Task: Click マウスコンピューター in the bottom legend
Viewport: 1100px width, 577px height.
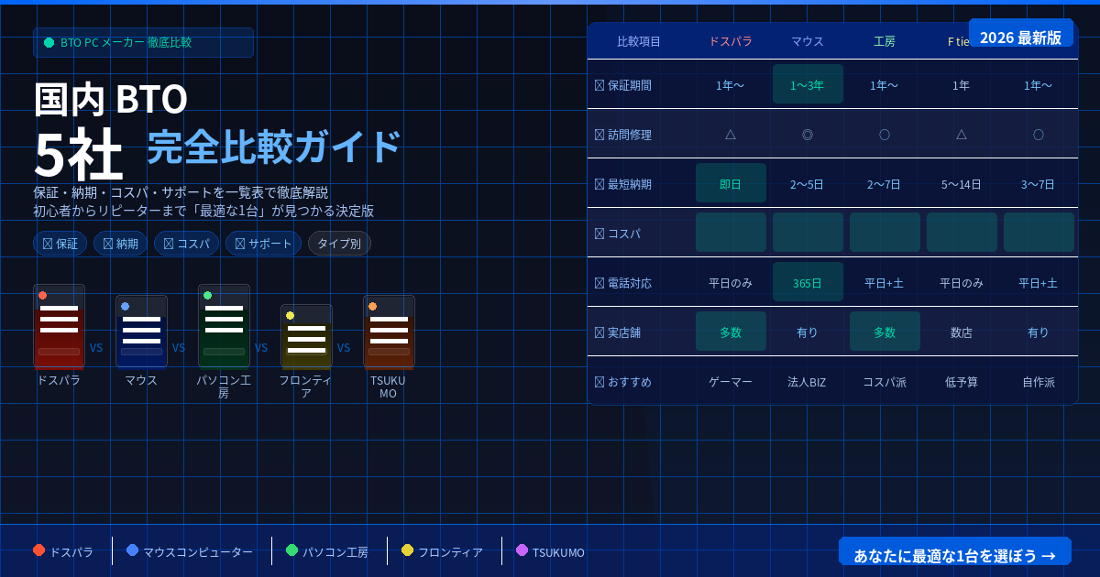Action: (197, 552)
